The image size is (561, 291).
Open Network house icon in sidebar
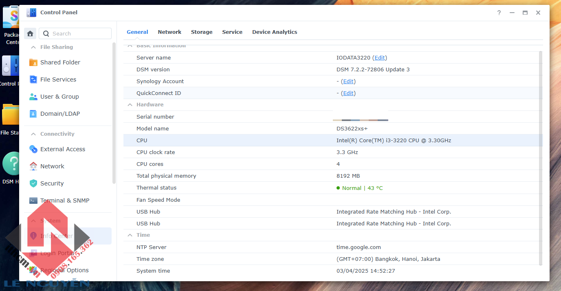33,166
